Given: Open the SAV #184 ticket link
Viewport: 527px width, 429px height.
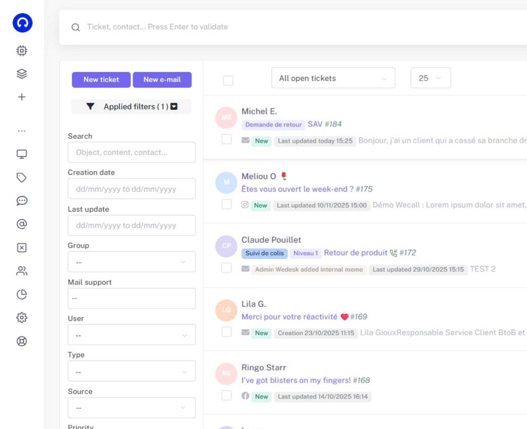Looking at the screenshot, I should coord(324,124).
